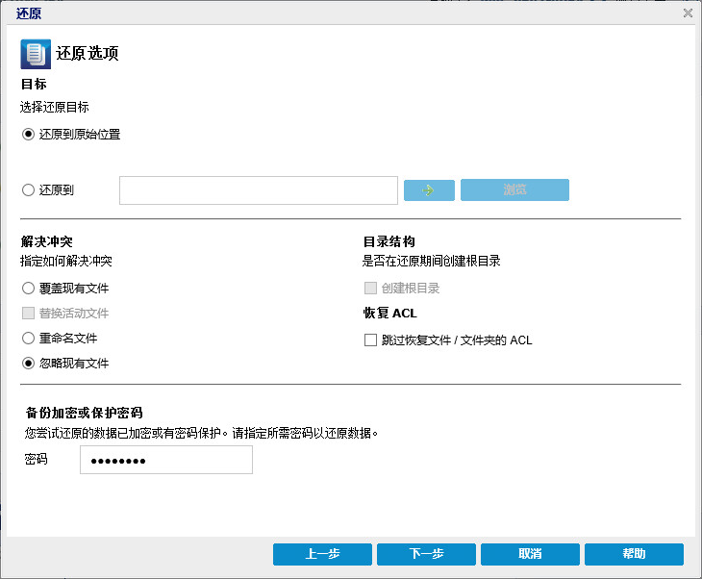Focus the 密码 password input field
This screenshot has height=579, width=702.
coord(165,460)
